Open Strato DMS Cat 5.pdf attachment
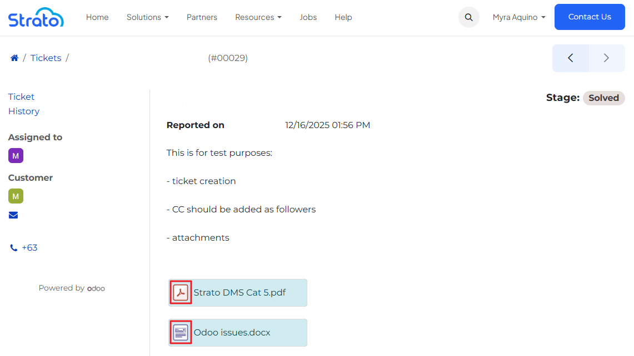The image size is (634, 356). point(239,292)
